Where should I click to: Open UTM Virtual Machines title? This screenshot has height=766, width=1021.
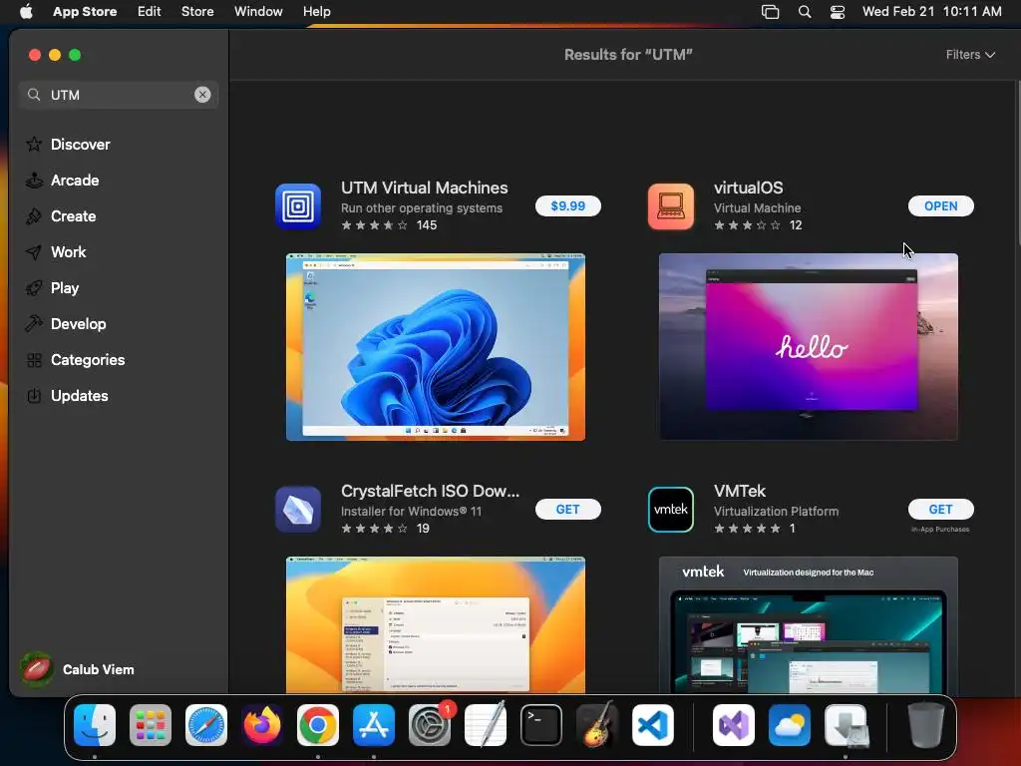425,188
